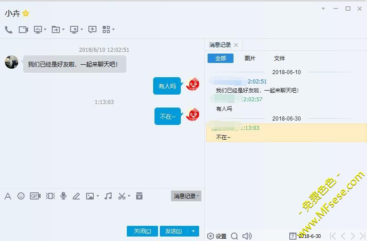Open the presentation demo icon
This screenshot has height=241, width=367.
(x=38, y=30)
